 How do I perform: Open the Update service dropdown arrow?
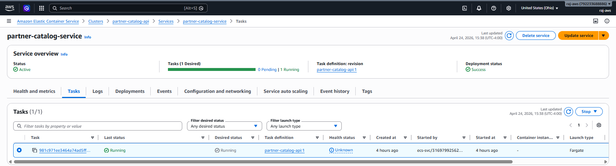click(604, 35)
